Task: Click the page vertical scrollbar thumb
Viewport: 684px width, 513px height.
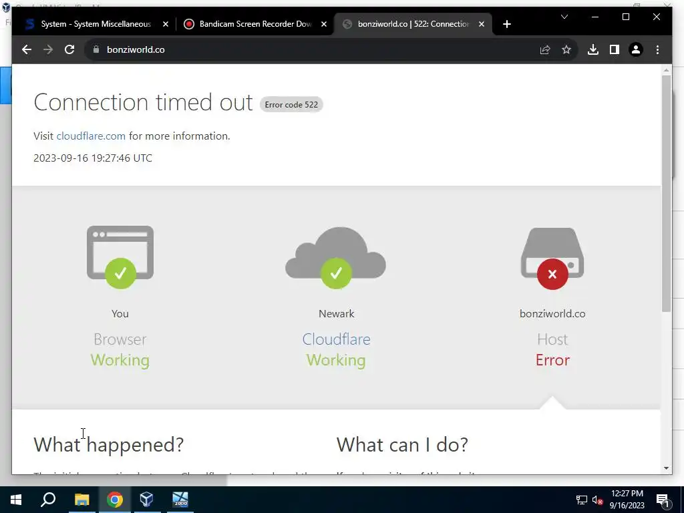Action: [666, 193]
